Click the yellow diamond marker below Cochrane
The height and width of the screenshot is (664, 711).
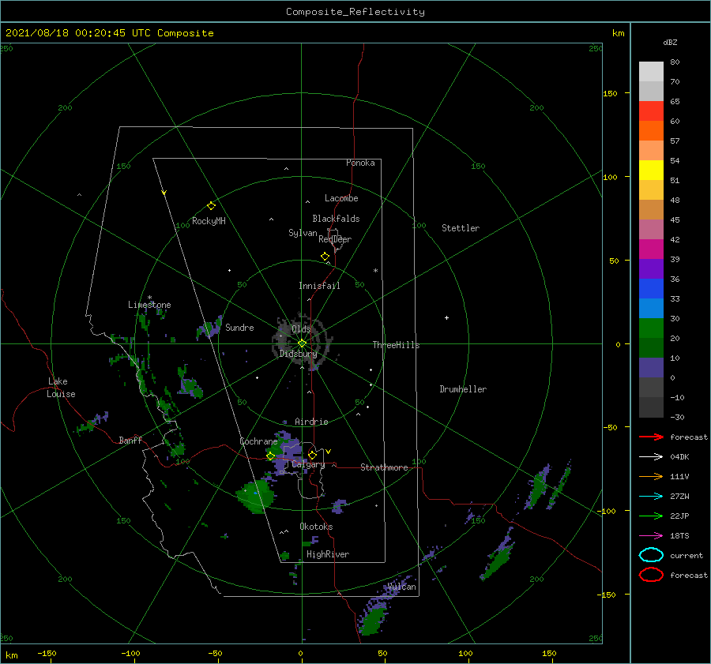[x=270, y=456]
